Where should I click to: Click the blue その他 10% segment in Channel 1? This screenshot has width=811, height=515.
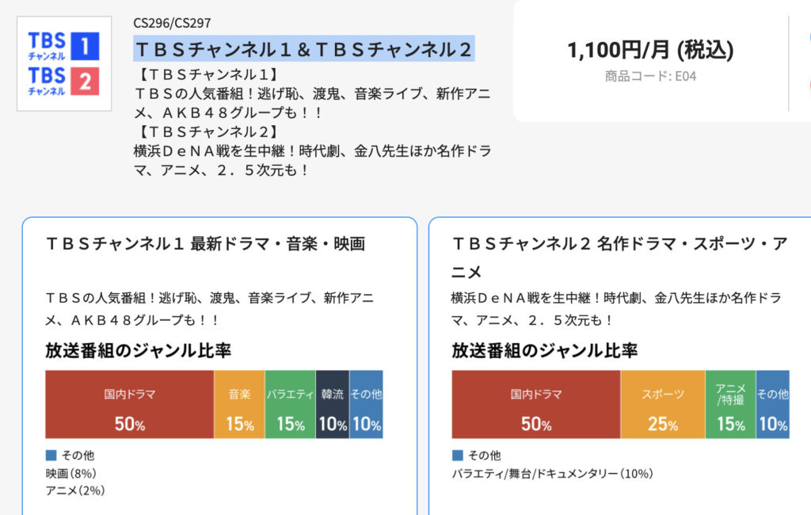(366, 404)
